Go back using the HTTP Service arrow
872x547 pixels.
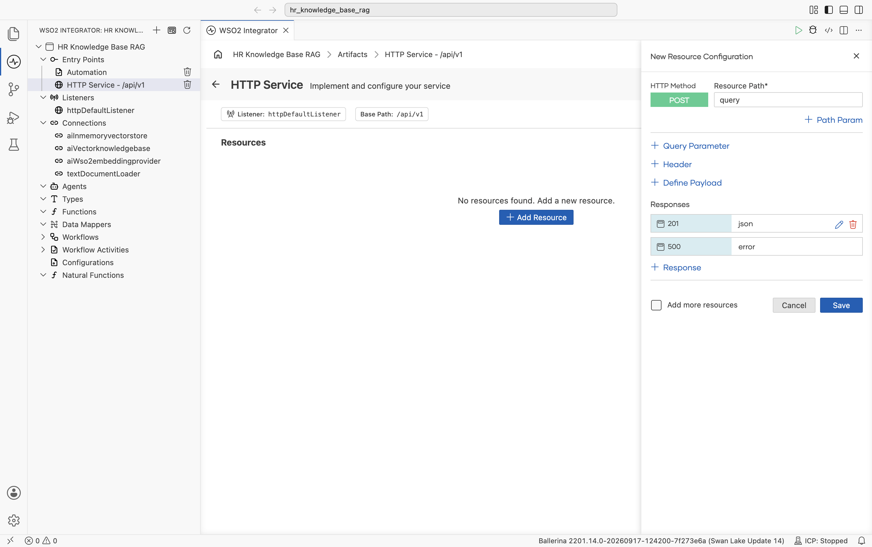(216, 84)
